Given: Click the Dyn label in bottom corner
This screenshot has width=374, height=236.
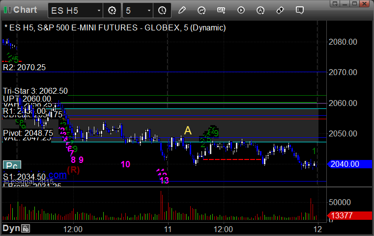Looking at the screenshot, I should pyautogui.click(x=11, y=228).
